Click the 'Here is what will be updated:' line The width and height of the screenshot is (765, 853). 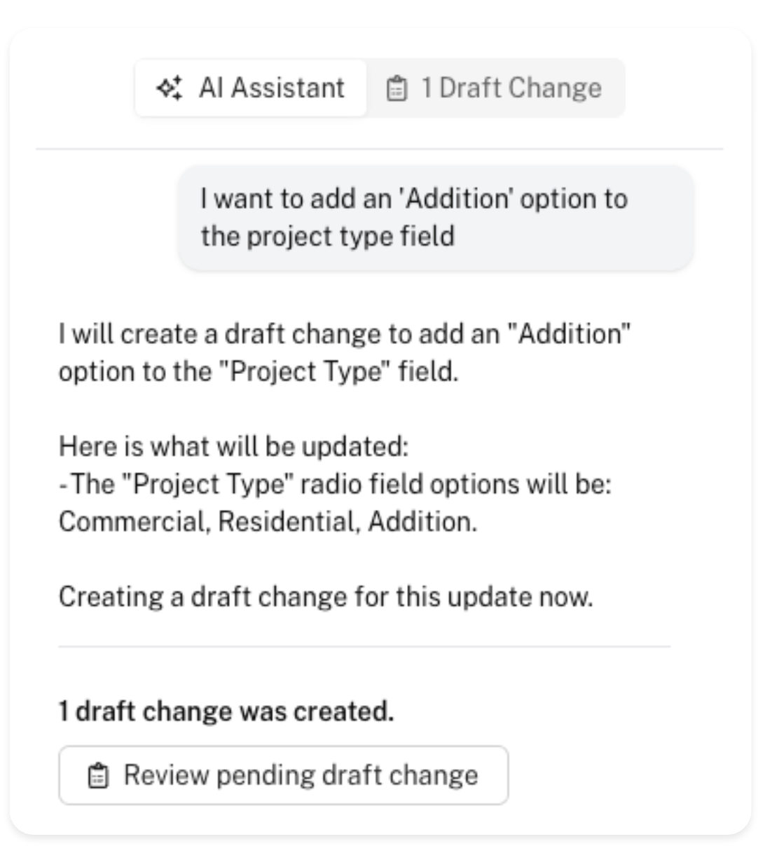pyautogui.click(x=233, y=446)
